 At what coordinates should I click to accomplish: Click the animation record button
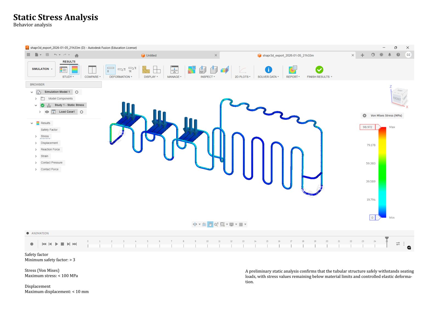coord(32,244)
